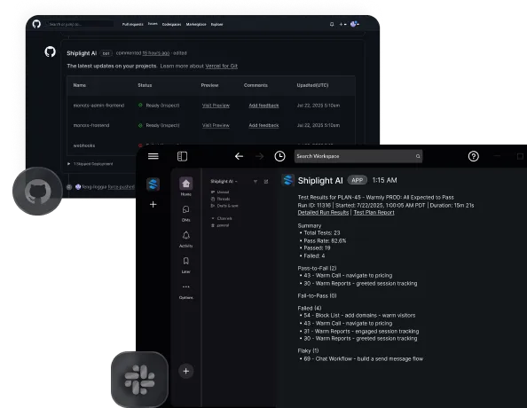Focus the 'Search Workspace' field in Slack
The width and height of the screenshot is (527, 408).
pyautogui.click(x=358, y=156)
